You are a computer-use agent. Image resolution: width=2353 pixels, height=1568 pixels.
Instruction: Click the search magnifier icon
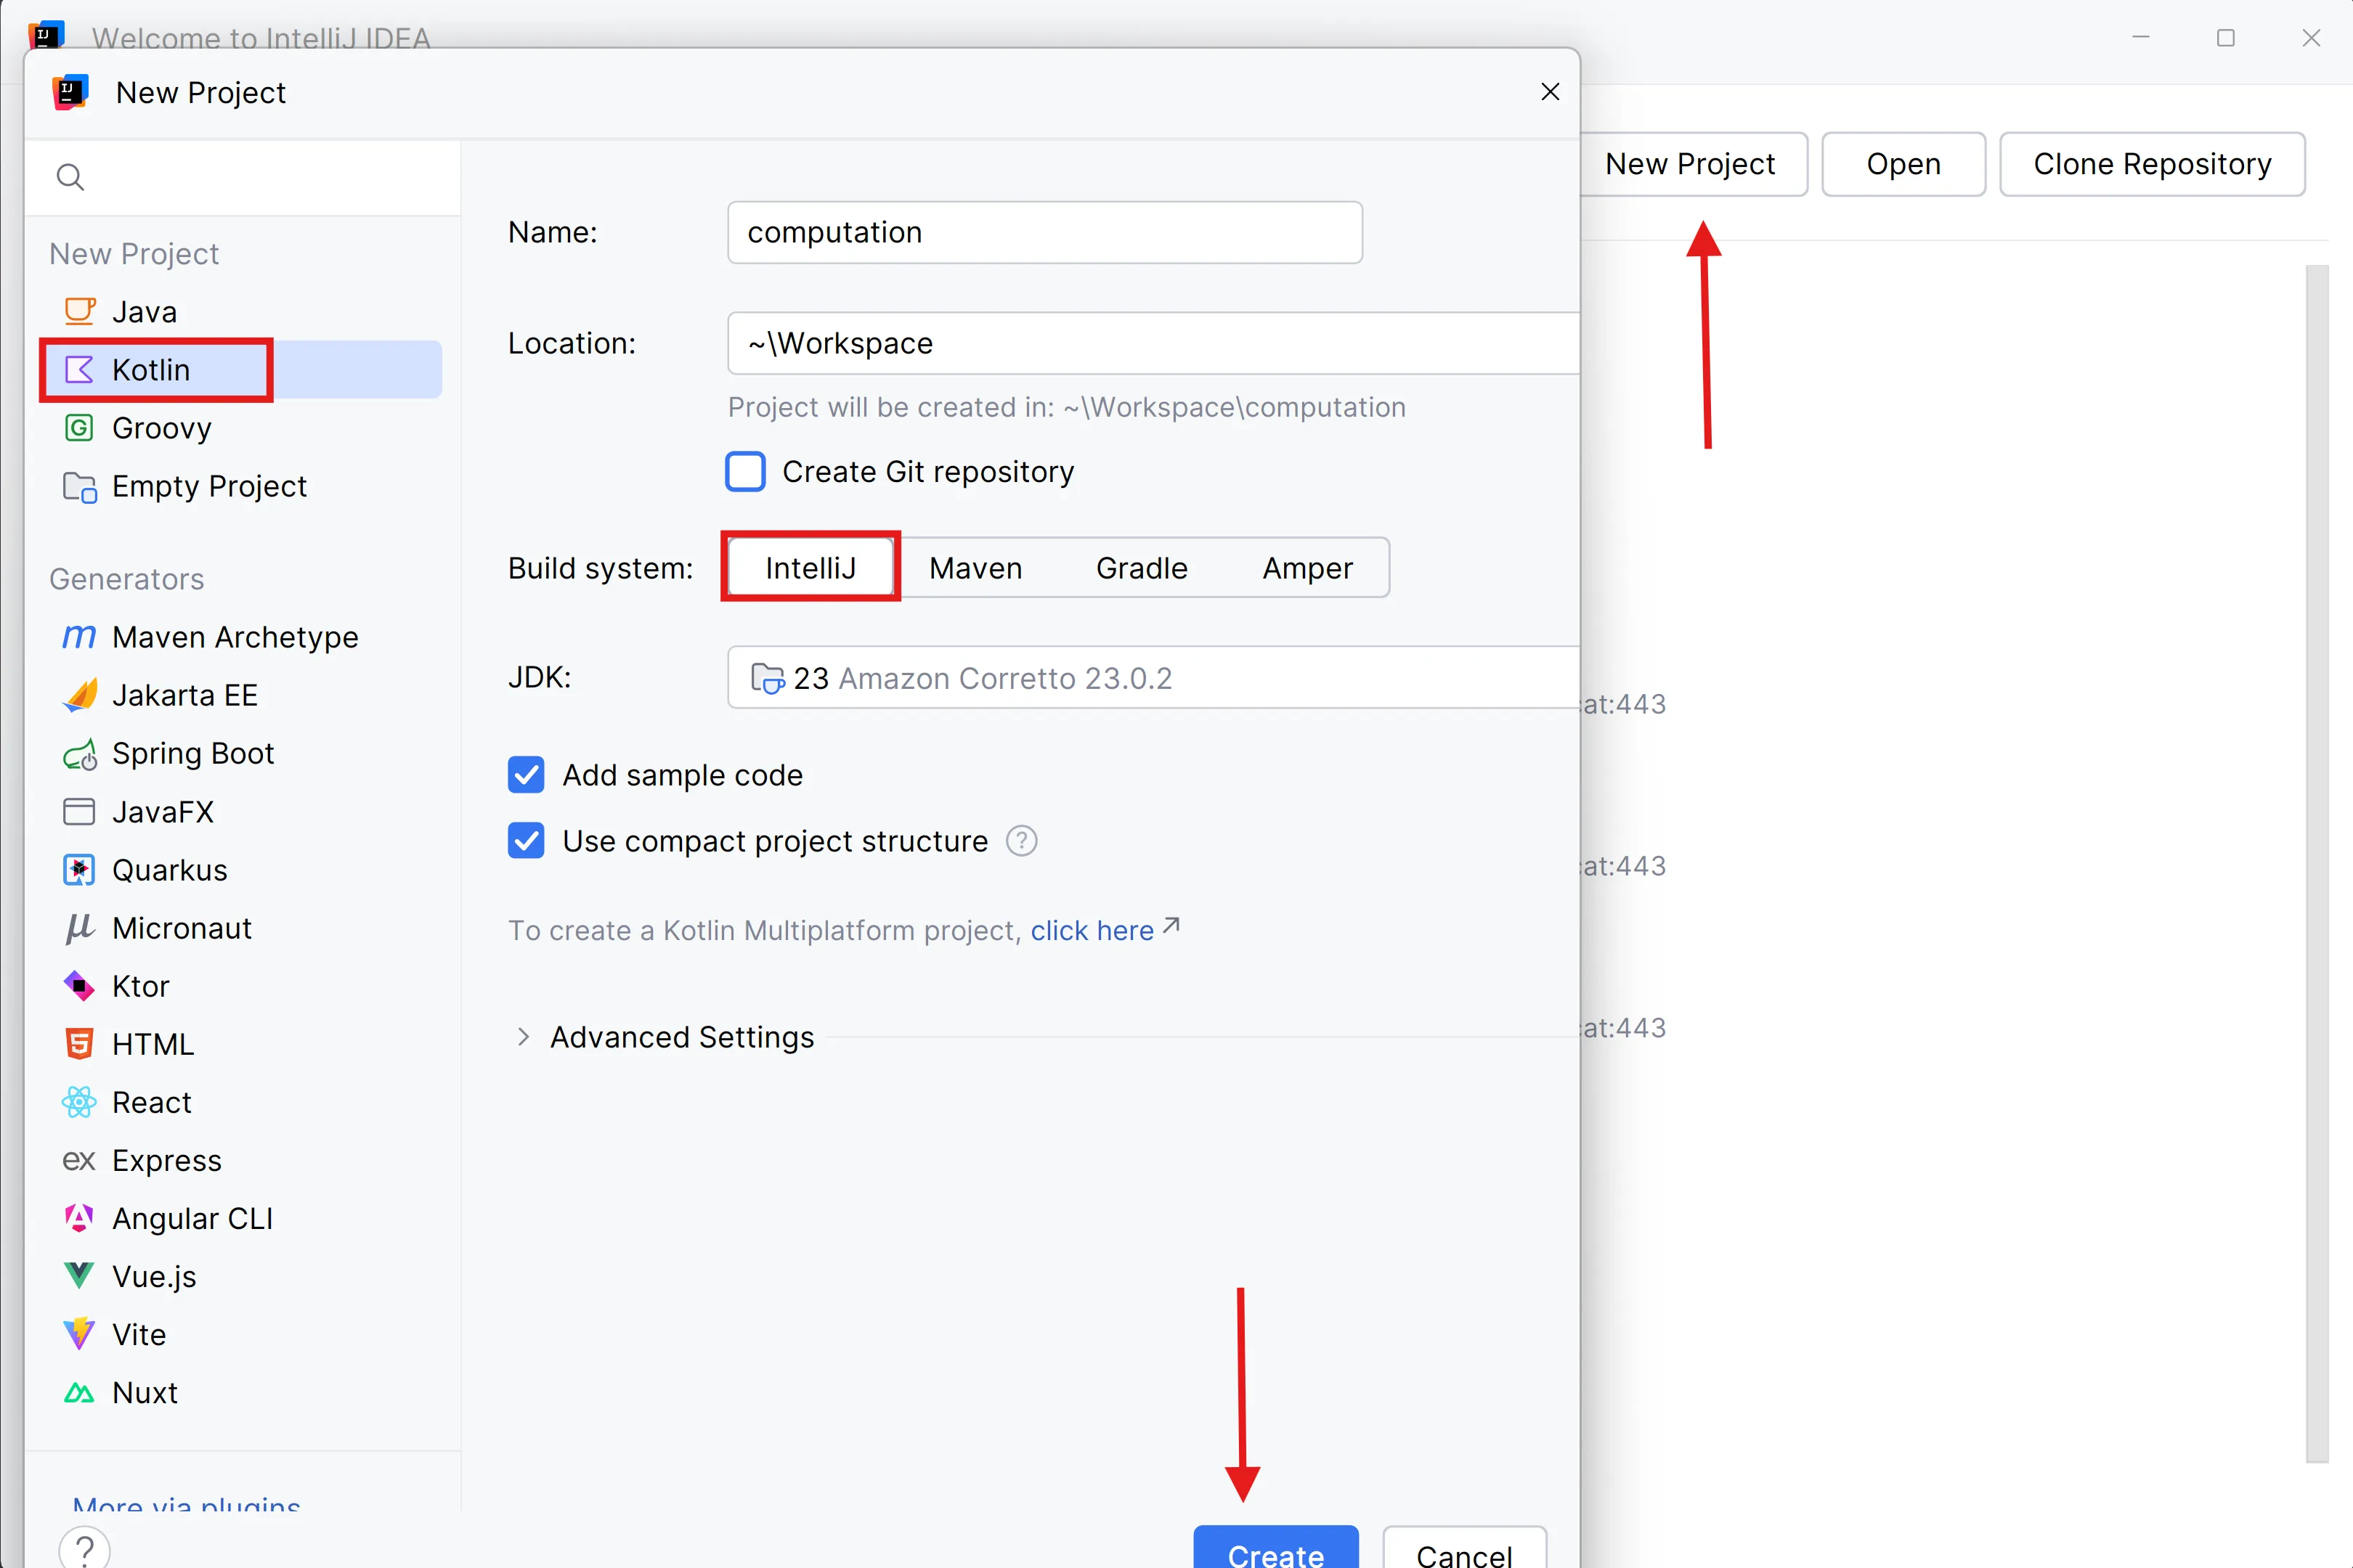coord(70,178)
